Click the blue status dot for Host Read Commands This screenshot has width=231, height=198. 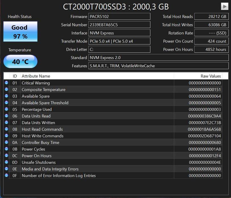click(x=6, y=129)
